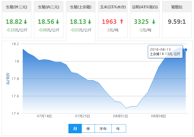
Task: Select the 生猪(内三元) price tab
Action: tap(49, 7)
